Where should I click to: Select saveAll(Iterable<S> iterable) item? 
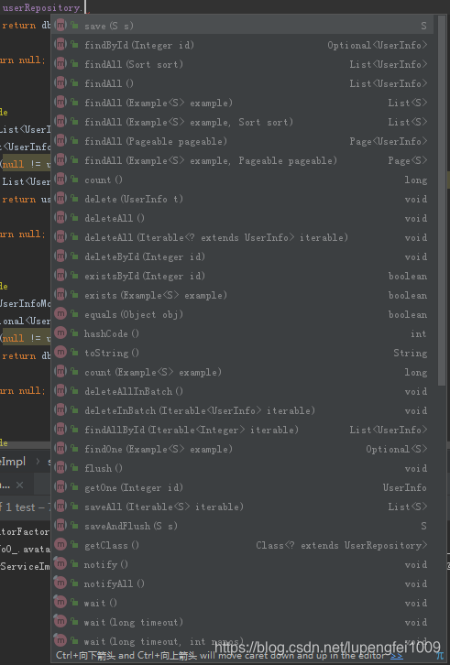(x=242, y=507)
